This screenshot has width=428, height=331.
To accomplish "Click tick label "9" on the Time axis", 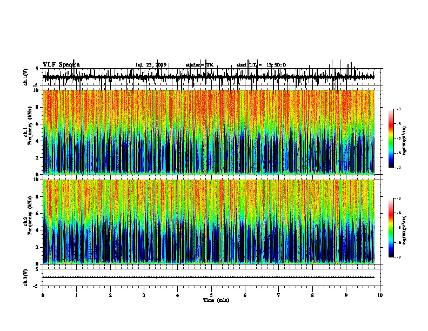I will point(346,295).
